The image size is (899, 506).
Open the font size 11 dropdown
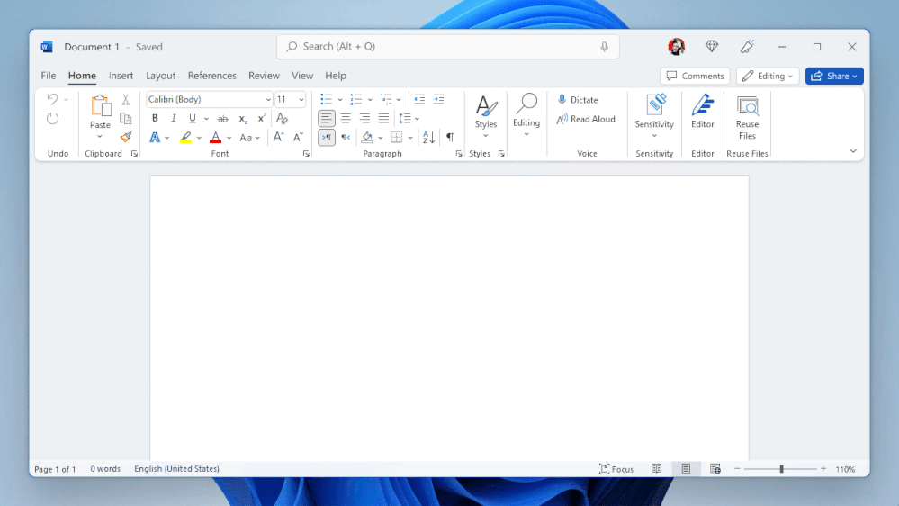[x=301, y=100]
